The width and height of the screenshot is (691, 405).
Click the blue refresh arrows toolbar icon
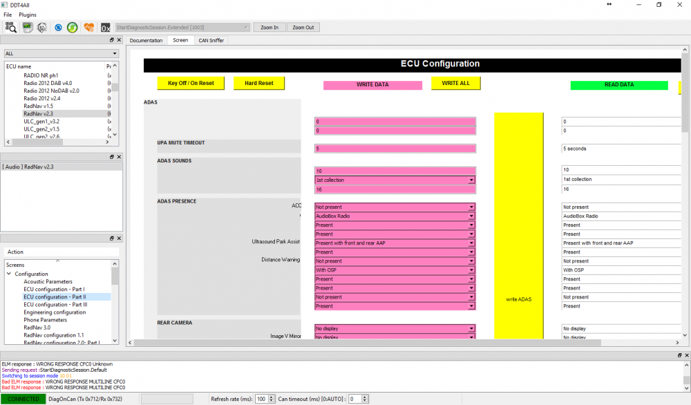58,28
